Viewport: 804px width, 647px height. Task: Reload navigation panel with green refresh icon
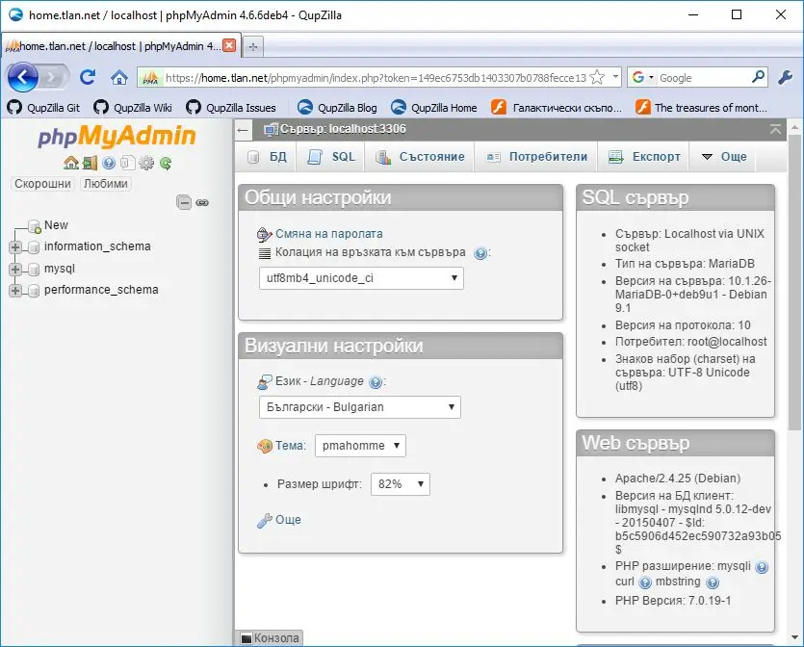click(166, 163)
